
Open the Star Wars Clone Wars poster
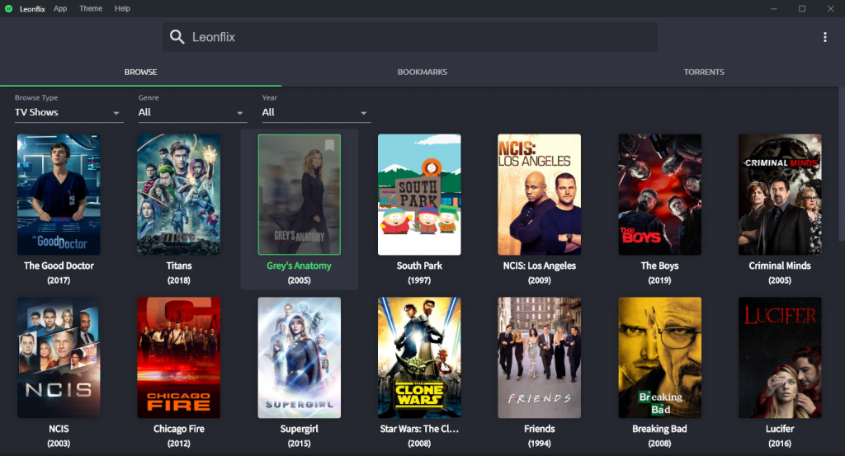419,358
